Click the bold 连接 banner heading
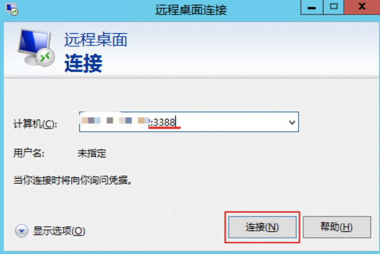The image size is (380, 254). [x=83, y=63]
